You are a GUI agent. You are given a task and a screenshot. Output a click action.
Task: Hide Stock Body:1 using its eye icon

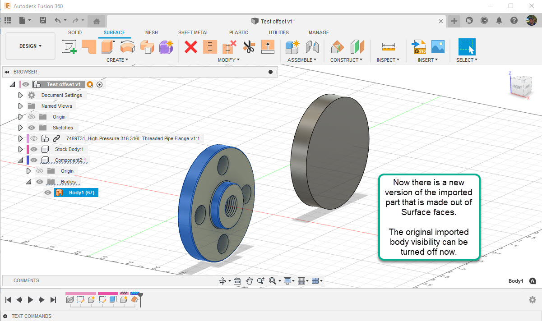pos(34,149)
